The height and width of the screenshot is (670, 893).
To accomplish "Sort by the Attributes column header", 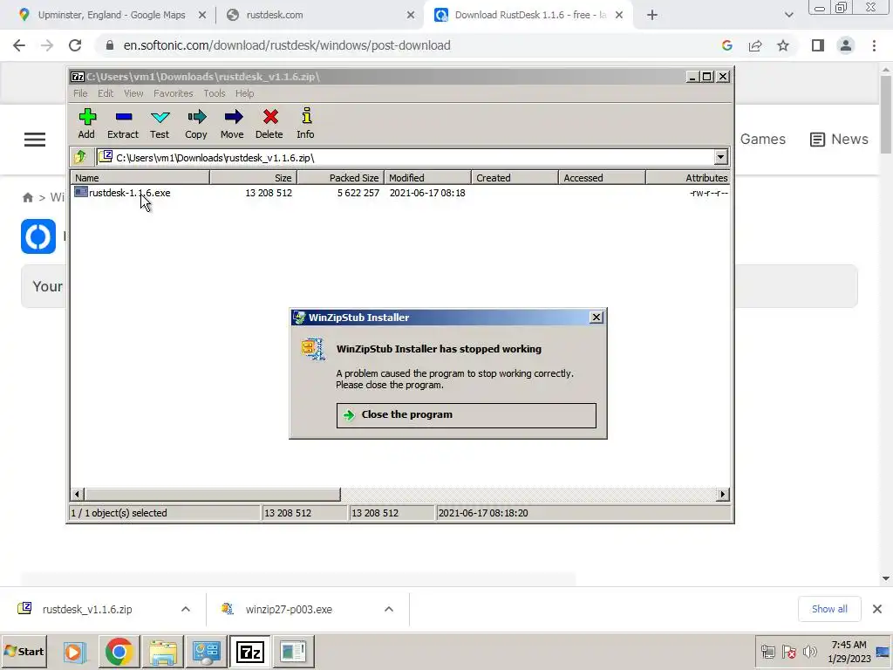I will (x=687, y=178).
